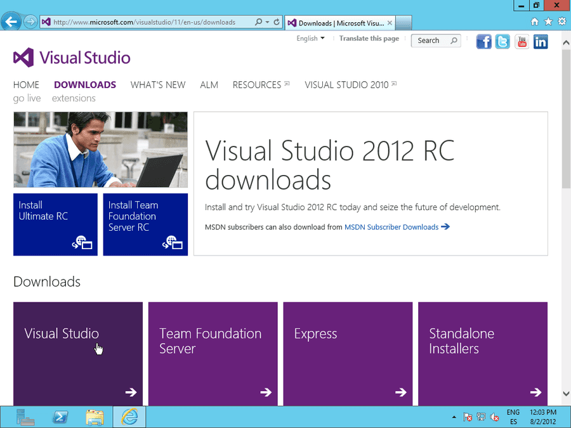This screenshot has height=428, width=571.
Task: Open a new blank browser tab
Action: (x=404, y=23)
